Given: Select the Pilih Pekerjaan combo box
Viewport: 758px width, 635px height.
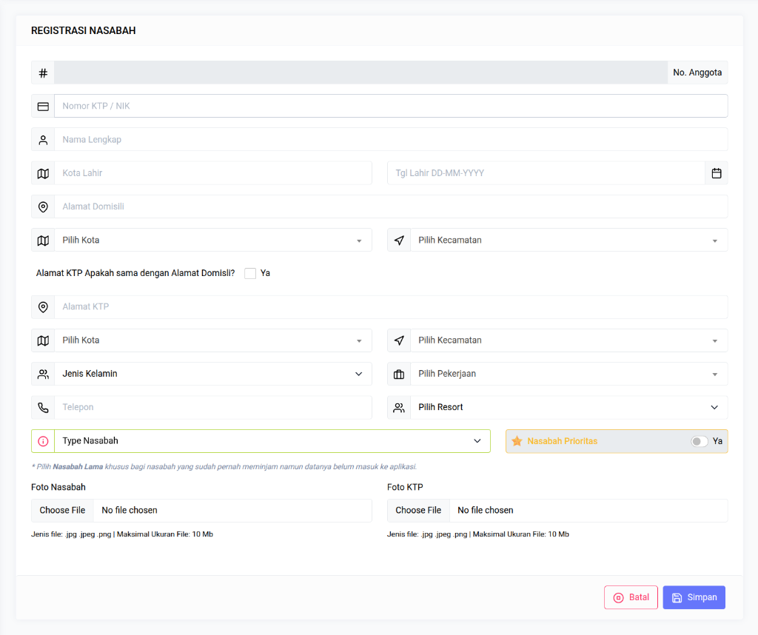Looking at the screenshot, I should (x=568, y=374).
